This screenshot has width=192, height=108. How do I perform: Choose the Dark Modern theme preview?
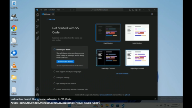pyautogui.click(x=108, y=32)
